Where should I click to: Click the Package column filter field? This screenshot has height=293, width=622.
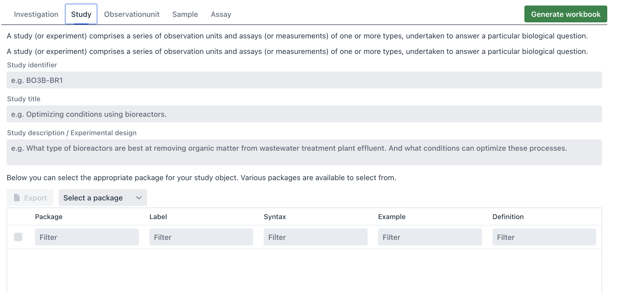pyautogui.click(x=87, y=237)
